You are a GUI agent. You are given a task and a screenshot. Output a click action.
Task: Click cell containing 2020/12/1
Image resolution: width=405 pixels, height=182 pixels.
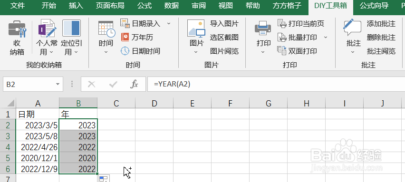[x=38, y=157]
